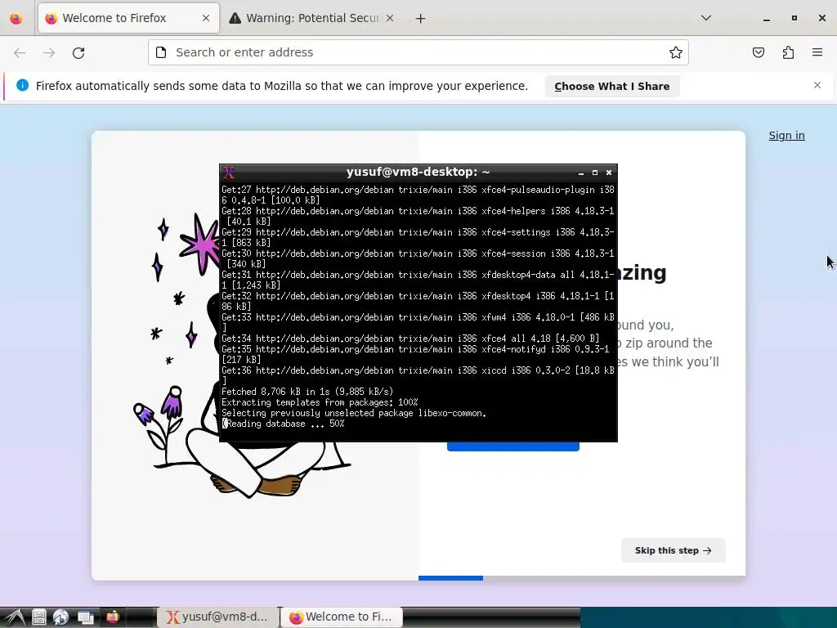This screenshot has width=837, height=628.
Task: Click the 'Extracting templates from packages: 100%' line
Action: (320, 402)
